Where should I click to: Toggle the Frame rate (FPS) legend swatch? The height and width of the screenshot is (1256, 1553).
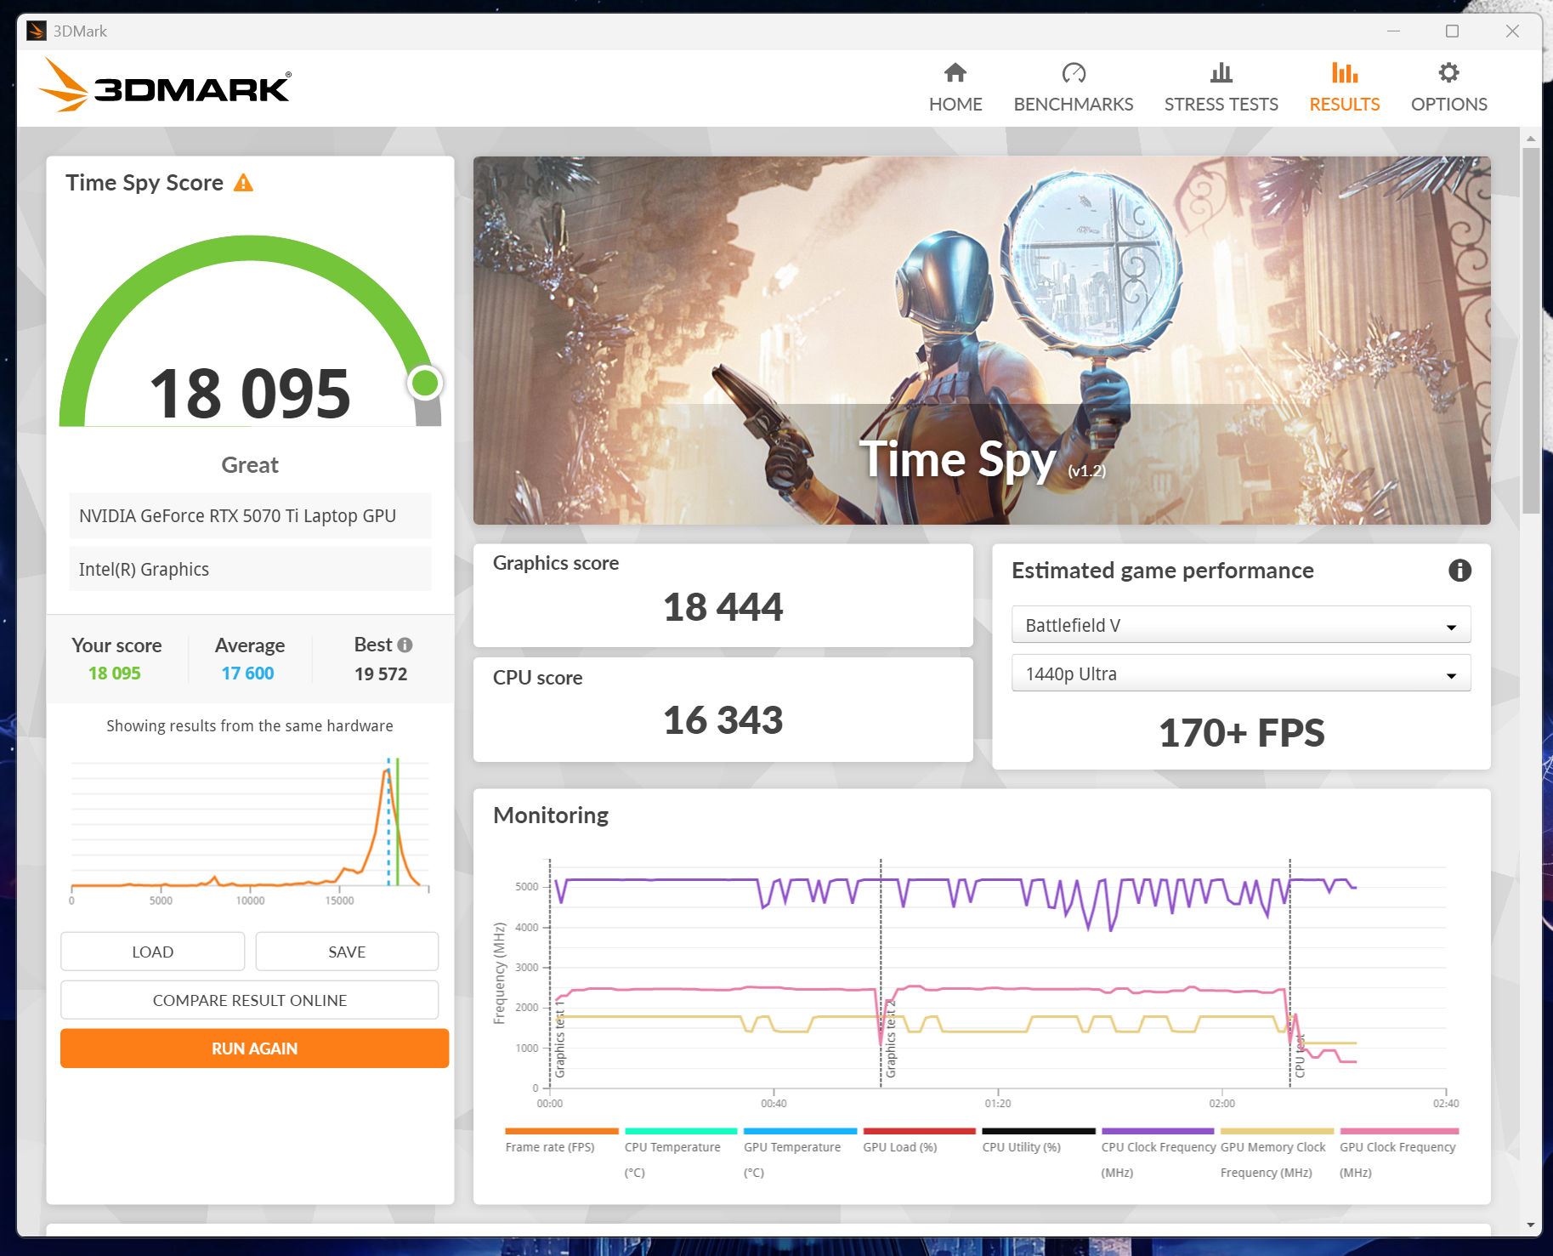click(562, 1131)
